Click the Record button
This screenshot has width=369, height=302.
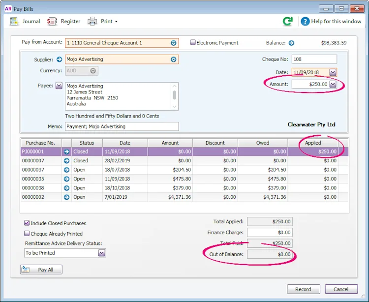(x=304, y=289)
